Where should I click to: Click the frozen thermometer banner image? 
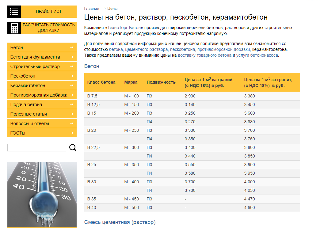click(x=42, y=195)
